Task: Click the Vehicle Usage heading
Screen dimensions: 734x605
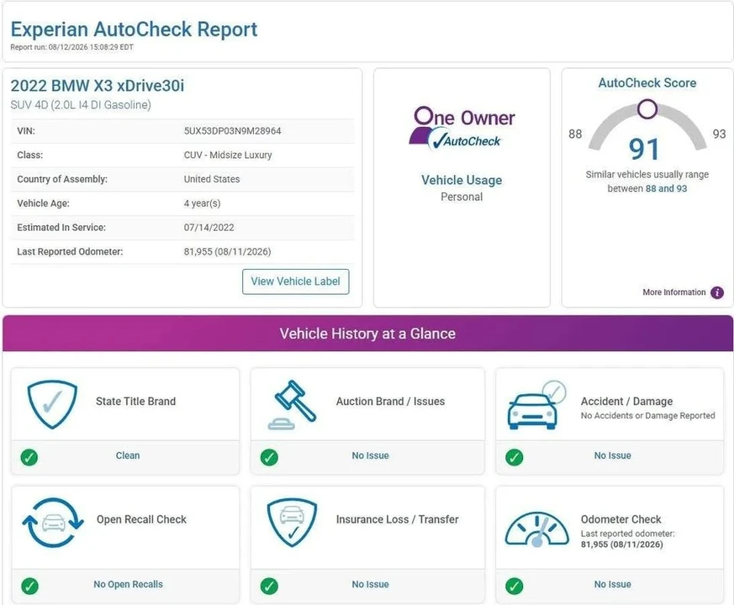Action: [462, 180]
